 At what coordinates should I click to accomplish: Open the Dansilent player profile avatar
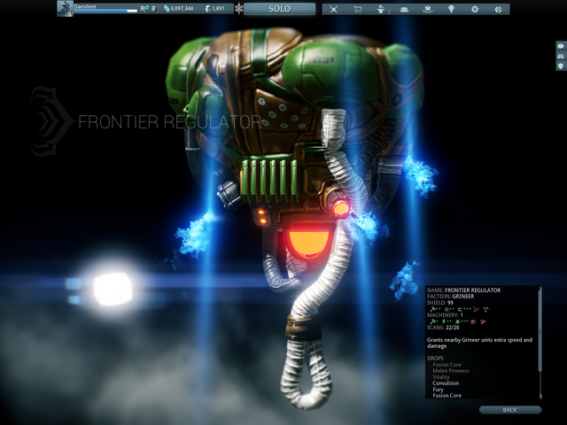point(65,8)
